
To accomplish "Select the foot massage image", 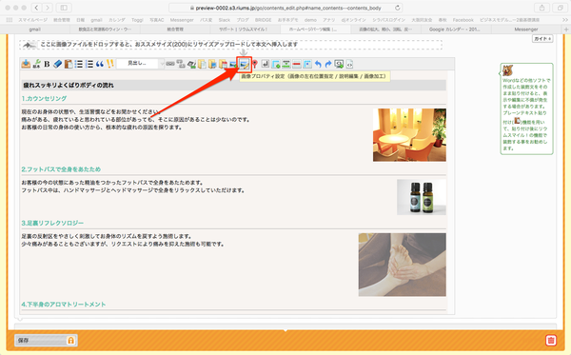I will [402, 265].
